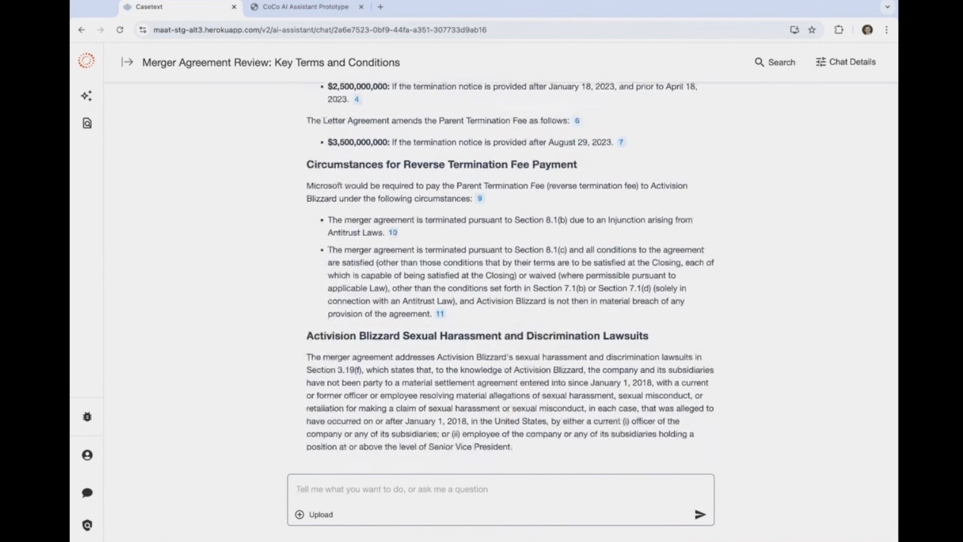Send the message with arrow icon
The height and width of the screenshot is (542, 963).
tap(700, 515)
